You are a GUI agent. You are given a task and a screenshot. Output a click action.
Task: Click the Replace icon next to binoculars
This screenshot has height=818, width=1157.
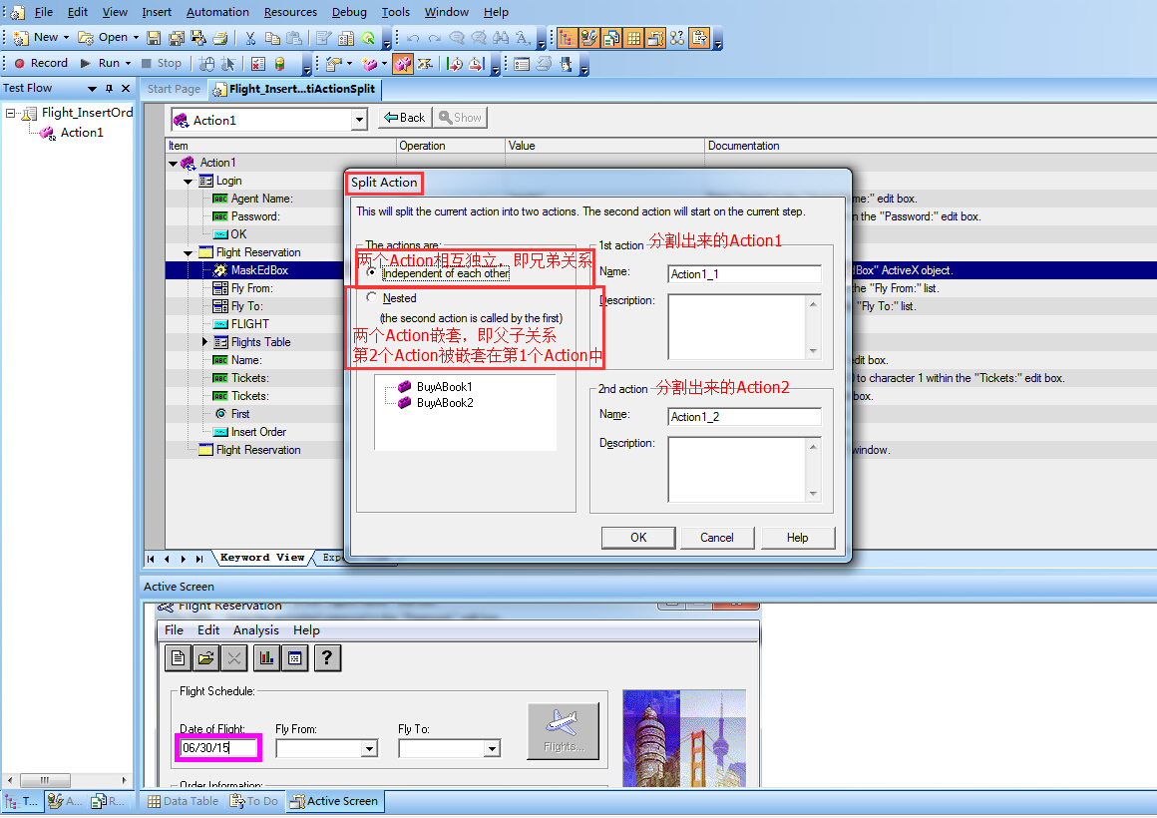[x=523, y=38]
